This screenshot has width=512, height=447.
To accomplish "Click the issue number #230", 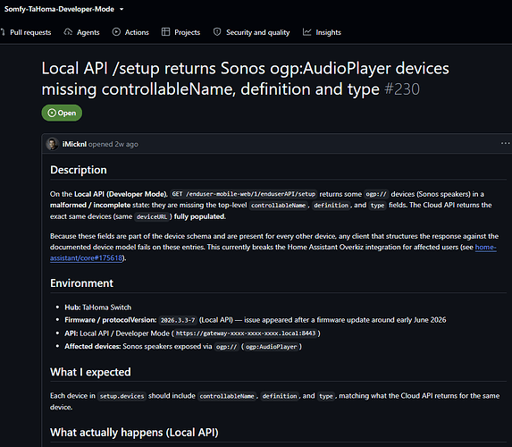I will point(402,89).
